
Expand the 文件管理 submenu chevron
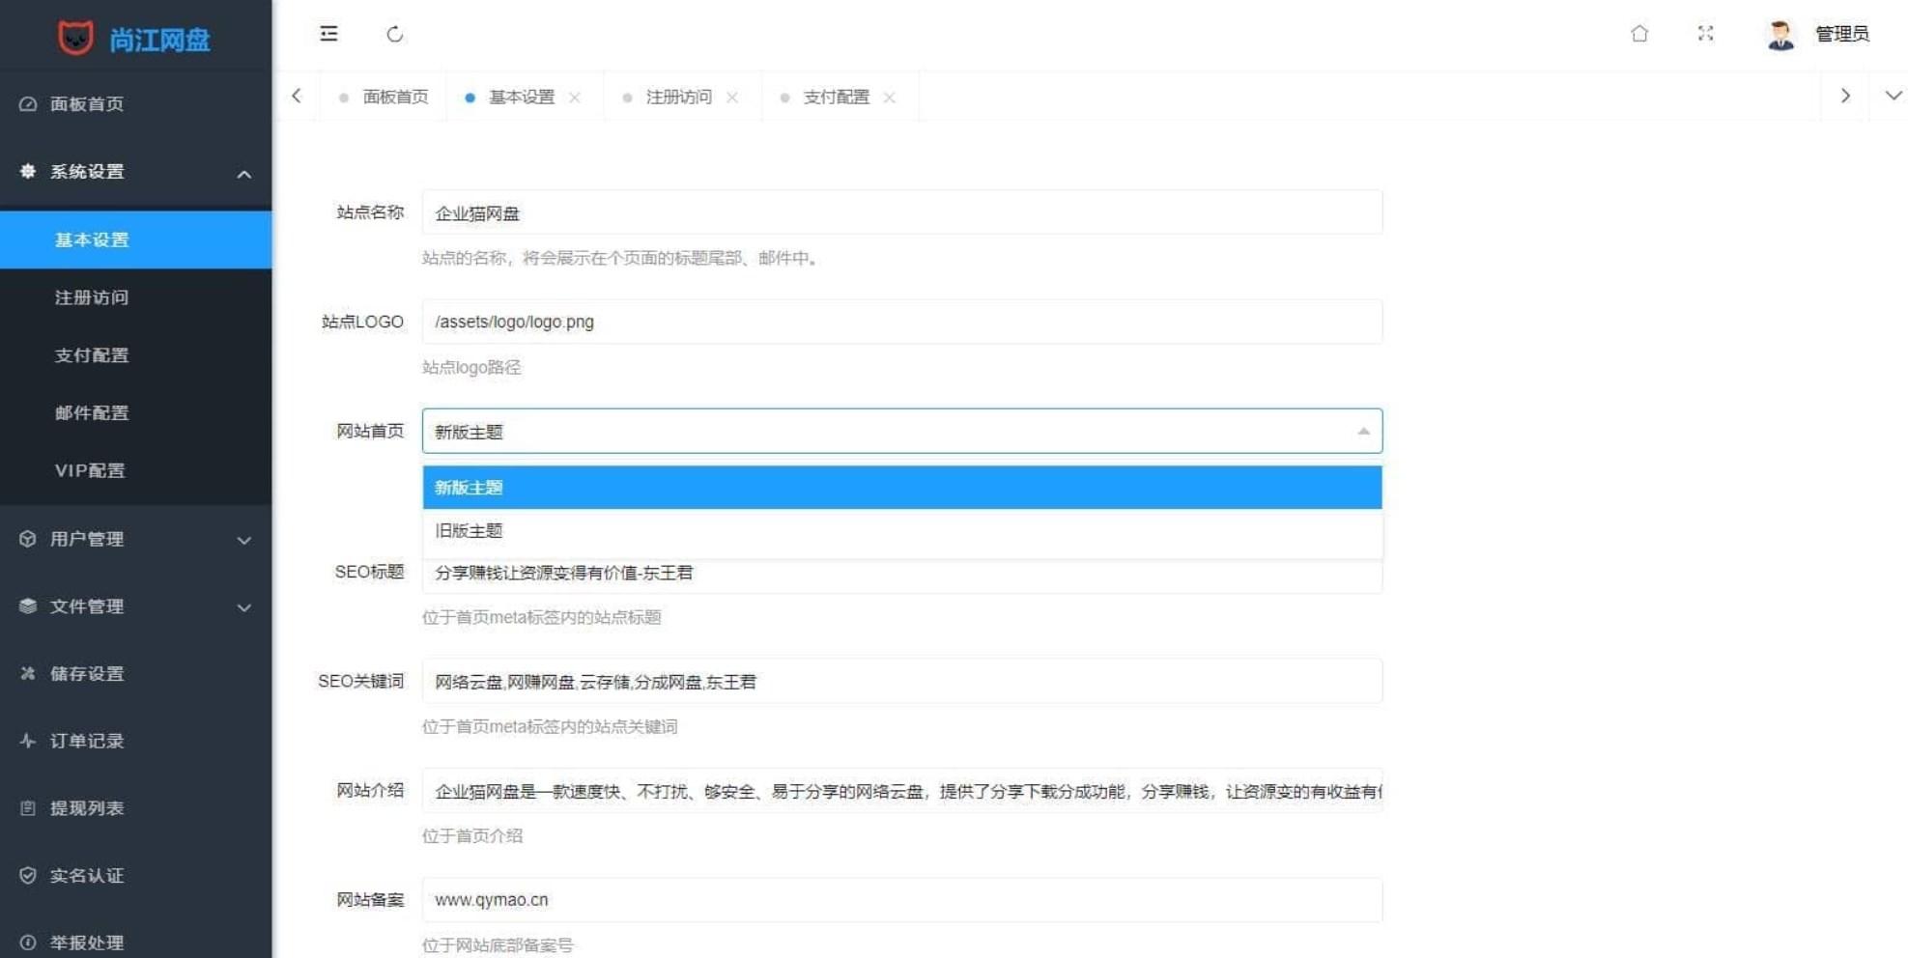244,608
